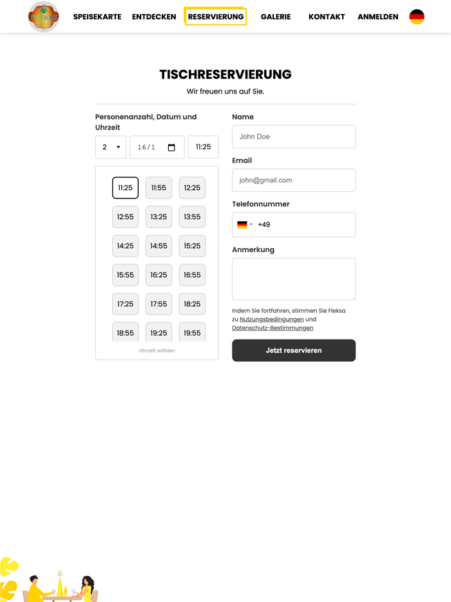Viewport: 451px width, 602px height.
Task: Open the Nutzungsbedingungen terms link
Action: [271, 320]
